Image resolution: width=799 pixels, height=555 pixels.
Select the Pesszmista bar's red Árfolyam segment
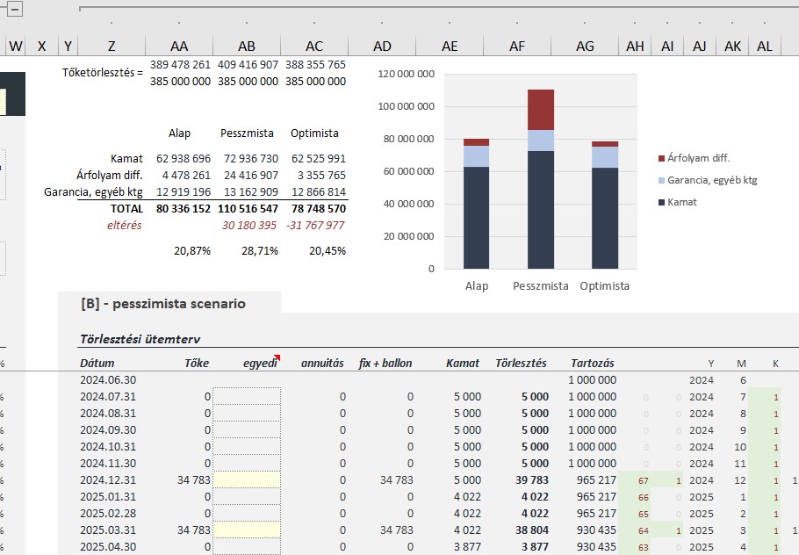[x=541, y=110]
